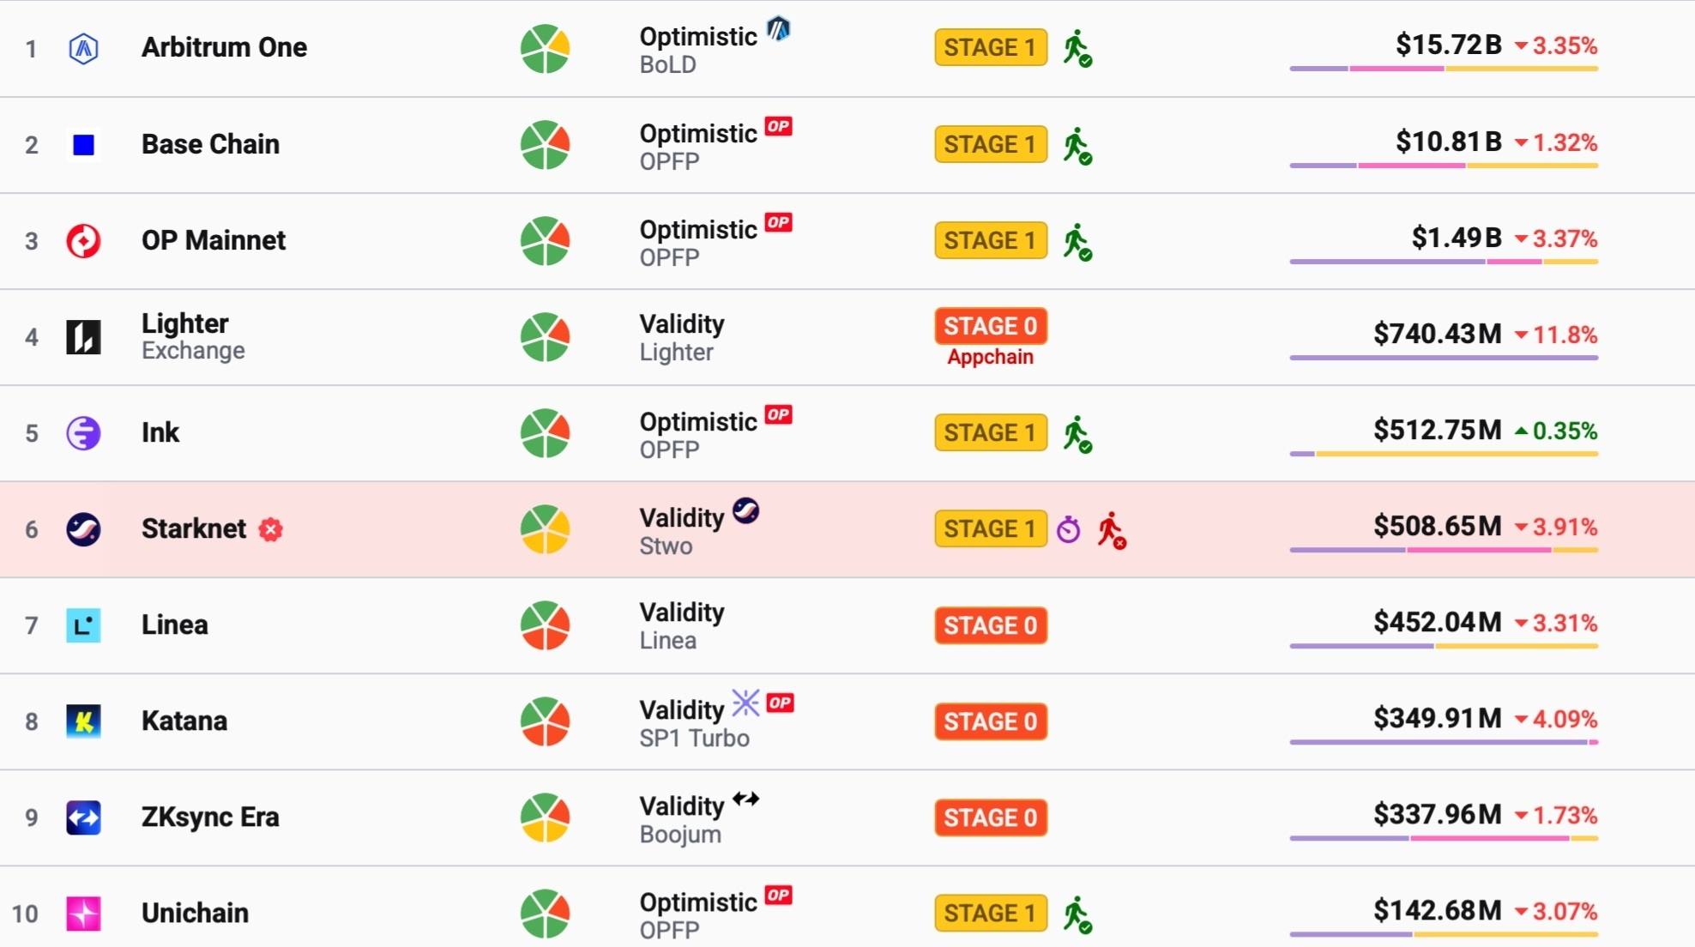Viewport: 1695px width, 947px height.
Task: Click the STAGE 0 badge for Linea
Action: point(991,625)
